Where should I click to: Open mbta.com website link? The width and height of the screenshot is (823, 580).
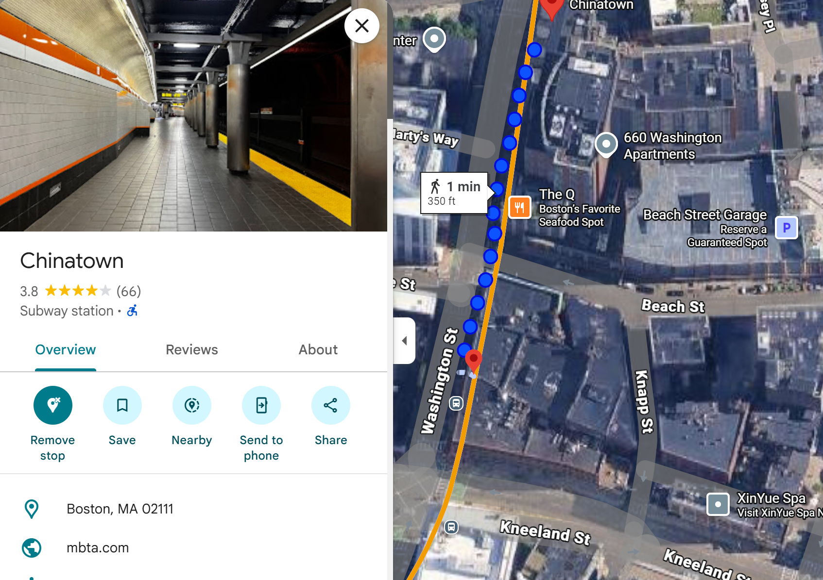[98, 547]
